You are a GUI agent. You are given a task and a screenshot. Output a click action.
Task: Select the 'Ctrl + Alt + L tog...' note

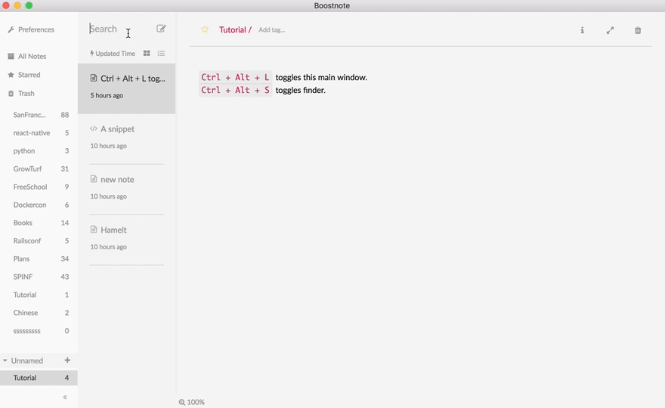[x=126, y=88]
